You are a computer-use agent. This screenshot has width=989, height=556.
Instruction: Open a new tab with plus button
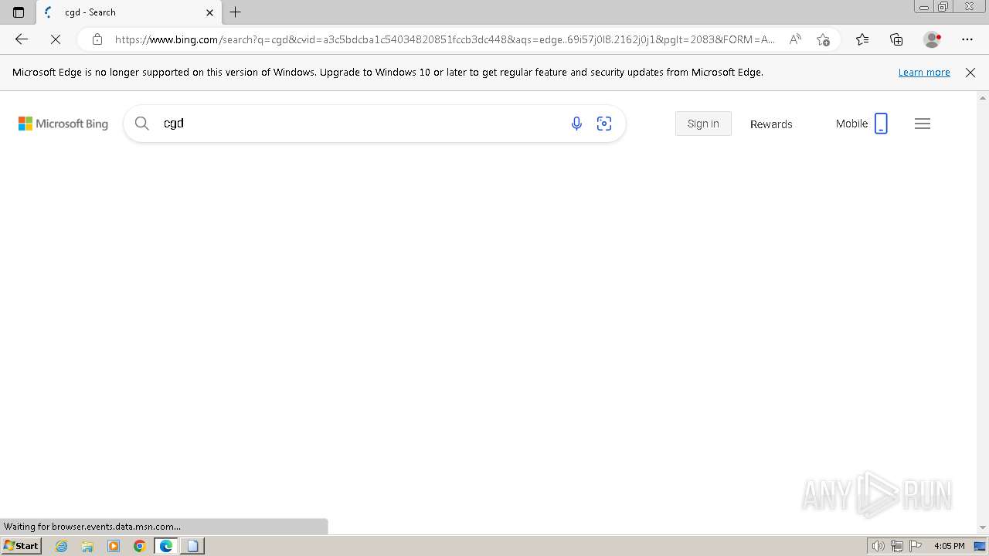click(236, 12)
